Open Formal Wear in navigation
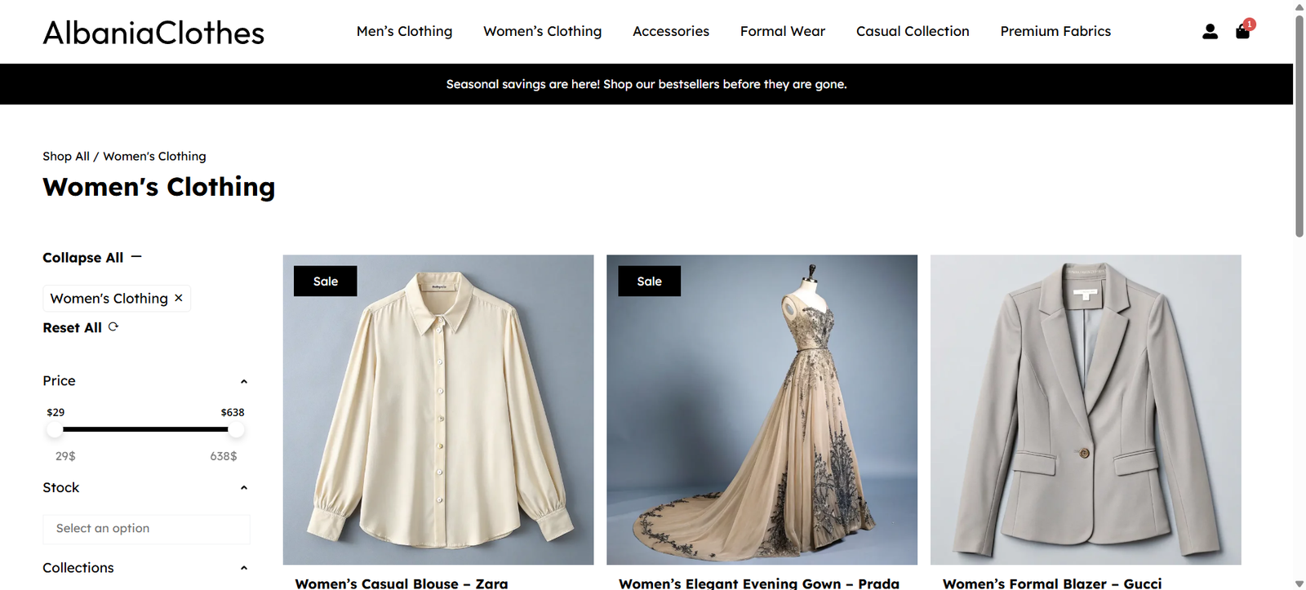Image resolution: width=1306 pixels, height=590 pixels. 782,31
